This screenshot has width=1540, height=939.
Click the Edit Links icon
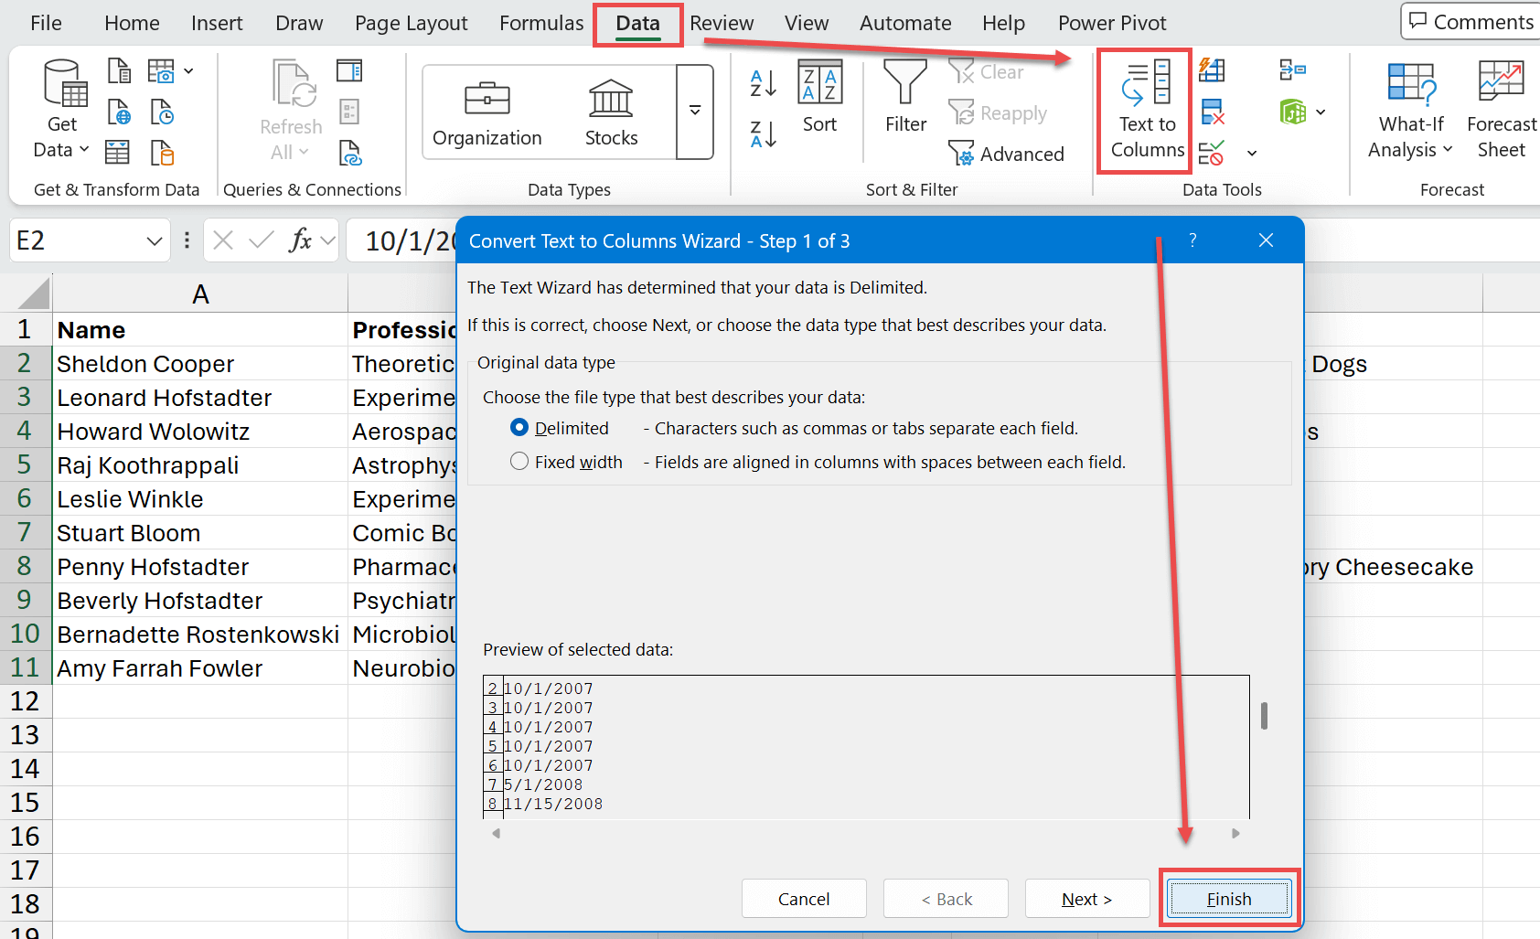pyautogui.click(x=351, y=154)
